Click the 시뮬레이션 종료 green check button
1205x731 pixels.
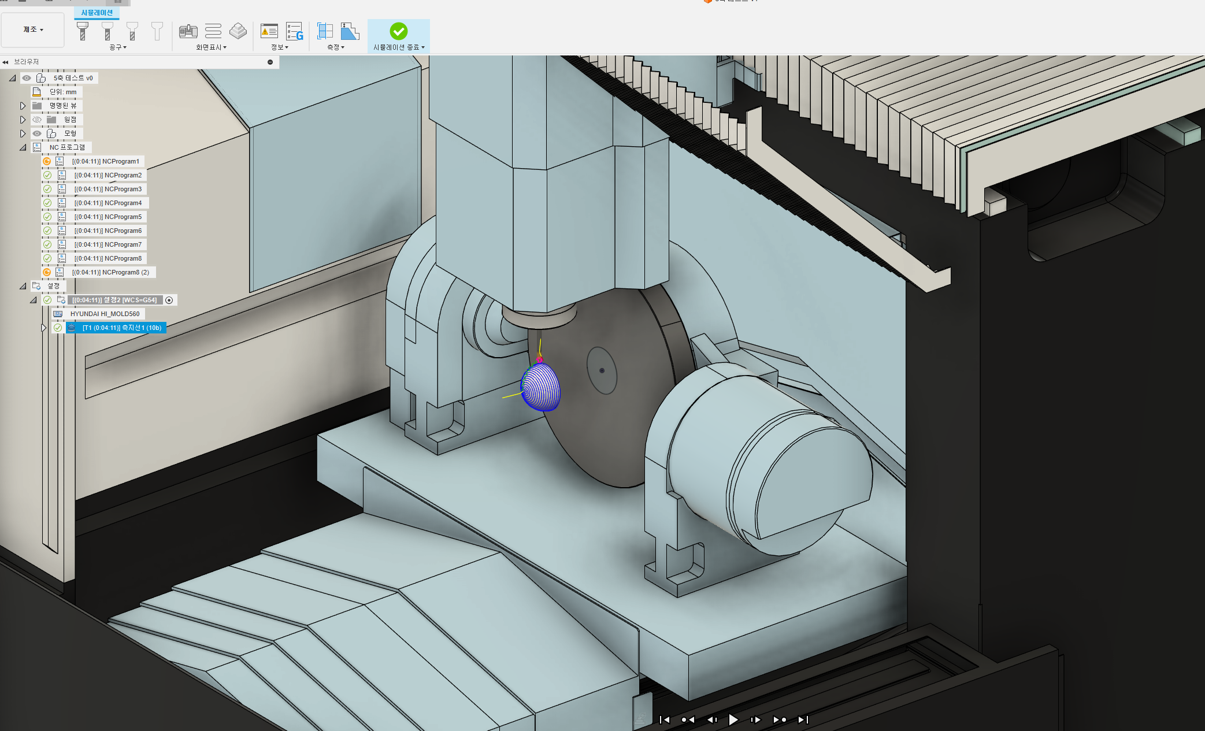click(x=399, y=32)
